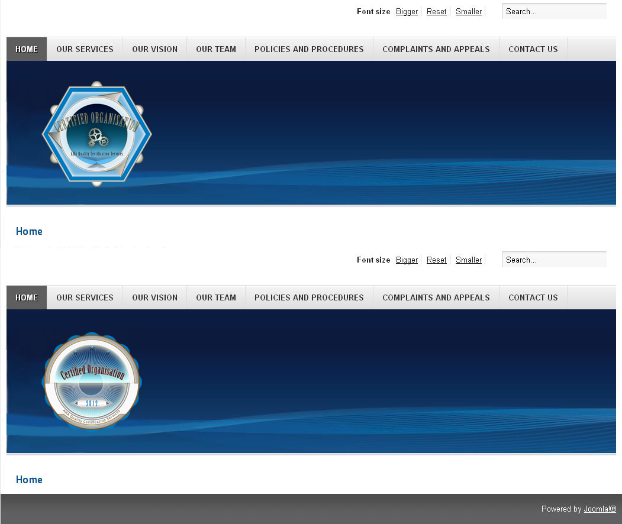Select POLICIES AND PROCEDURES in lower navigation bar
622x524 pixels.
[309, 297]
